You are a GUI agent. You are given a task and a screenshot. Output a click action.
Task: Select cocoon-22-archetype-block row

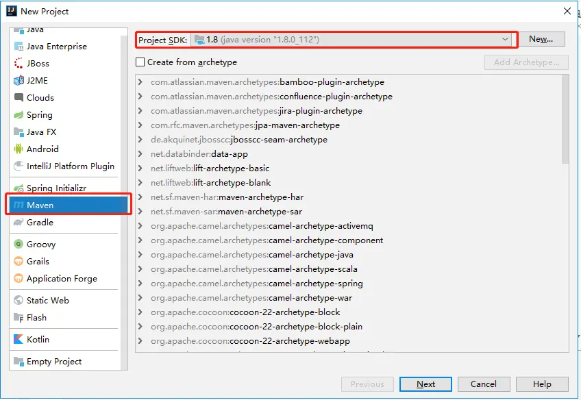pos(349,312)
